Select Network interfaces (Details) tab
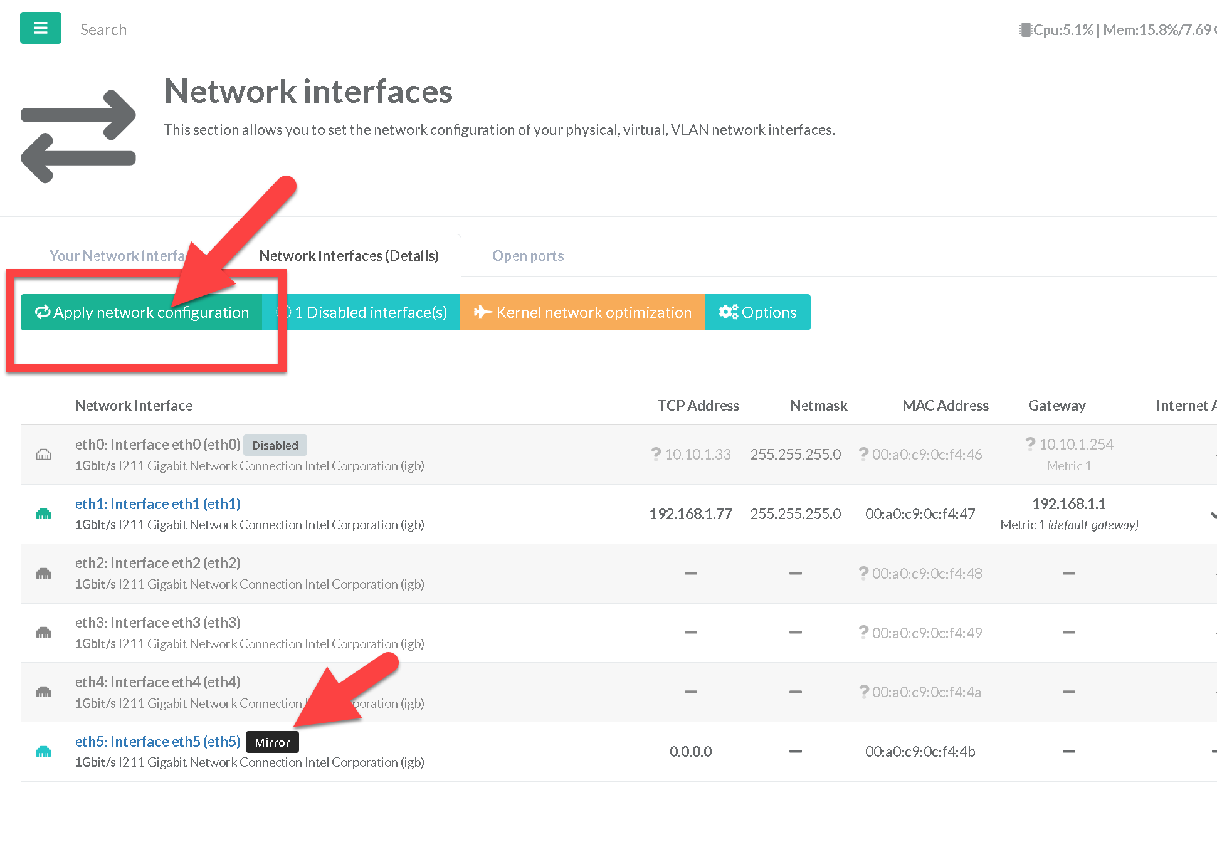 click(349, 256)
